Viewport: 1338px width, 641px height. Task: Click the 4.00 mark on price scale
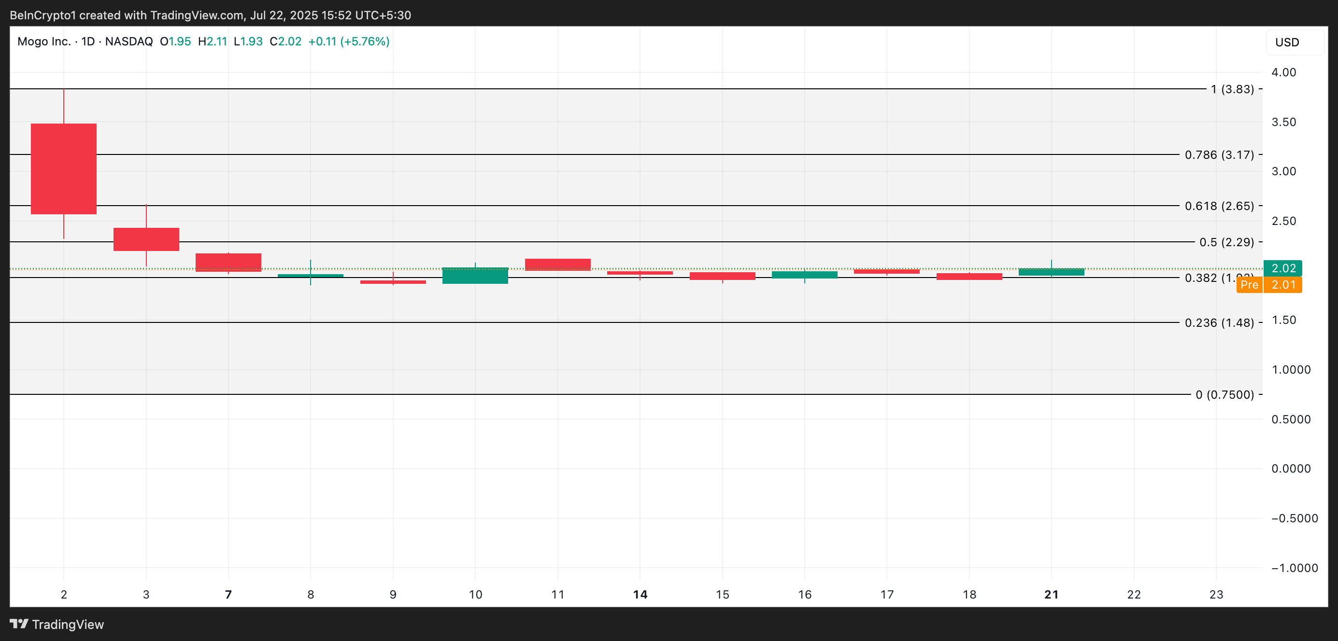1283,73
